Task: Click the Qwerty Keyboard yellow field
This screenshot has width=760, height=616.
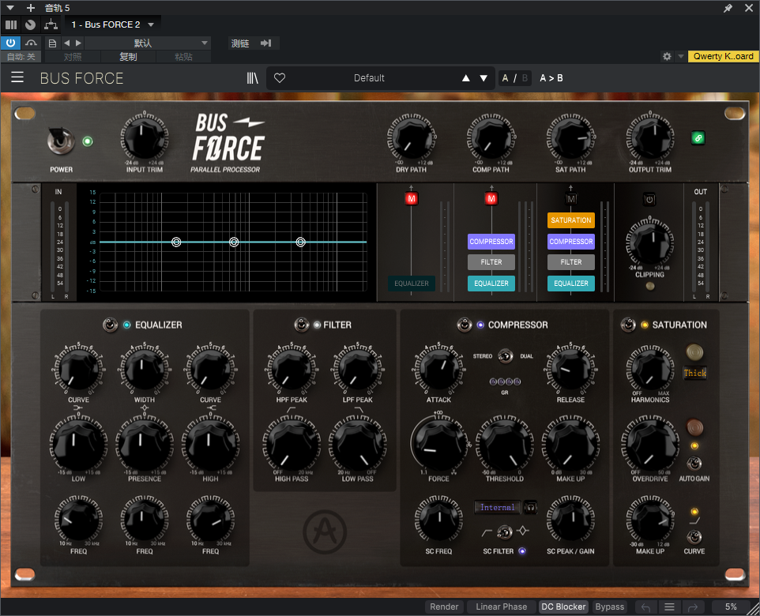Action: [723, 56]
